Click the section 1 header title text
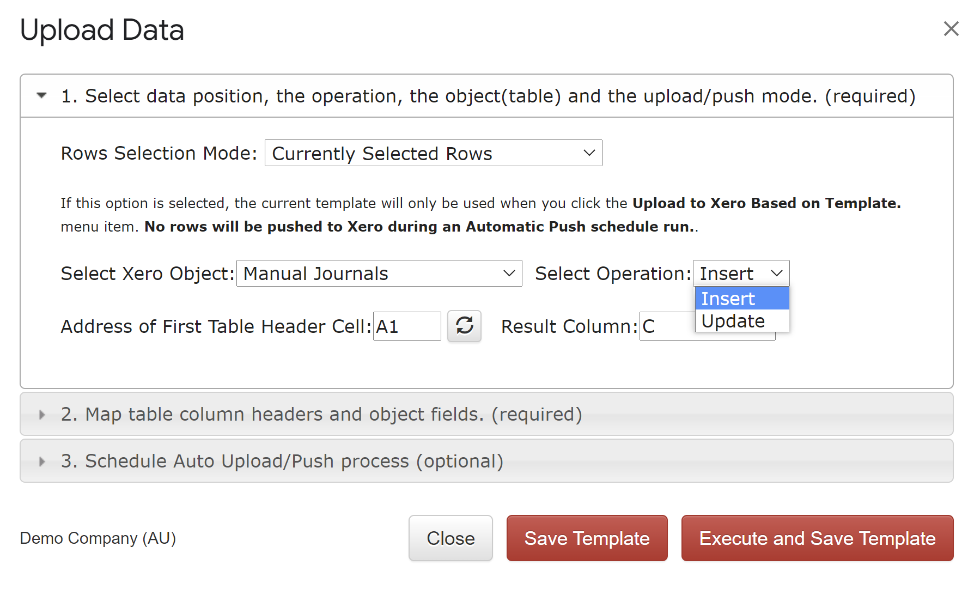This screenshot has width=974, height=589. 488,96
